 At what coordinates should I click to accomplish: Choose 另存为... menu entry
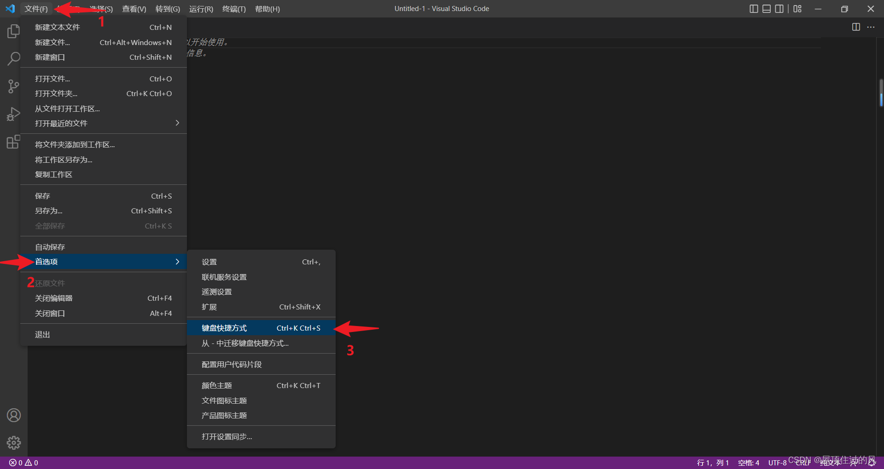[104, 211]
